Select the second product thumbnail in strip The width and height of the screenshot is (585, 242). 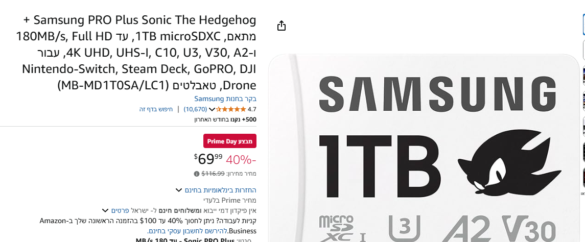tap(583, 50)
